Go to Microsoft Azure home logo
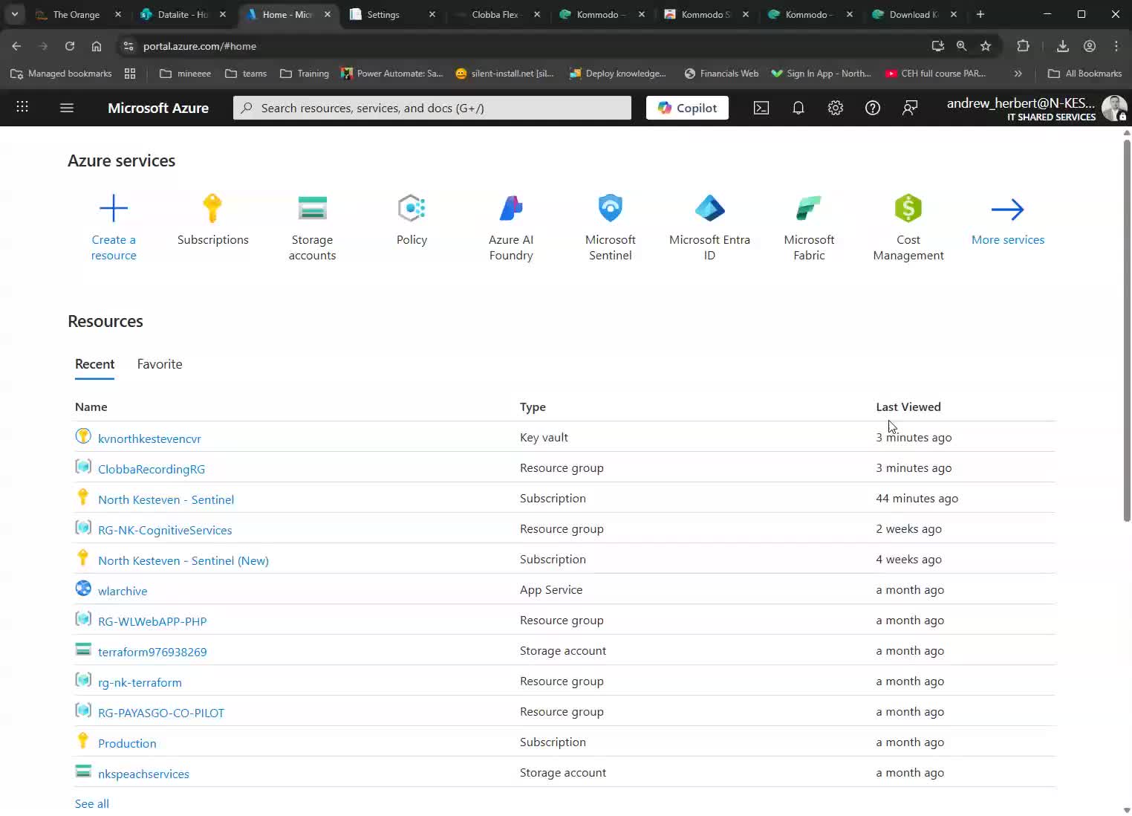This screenshot has height=816, width=1132. click(158, 108)
